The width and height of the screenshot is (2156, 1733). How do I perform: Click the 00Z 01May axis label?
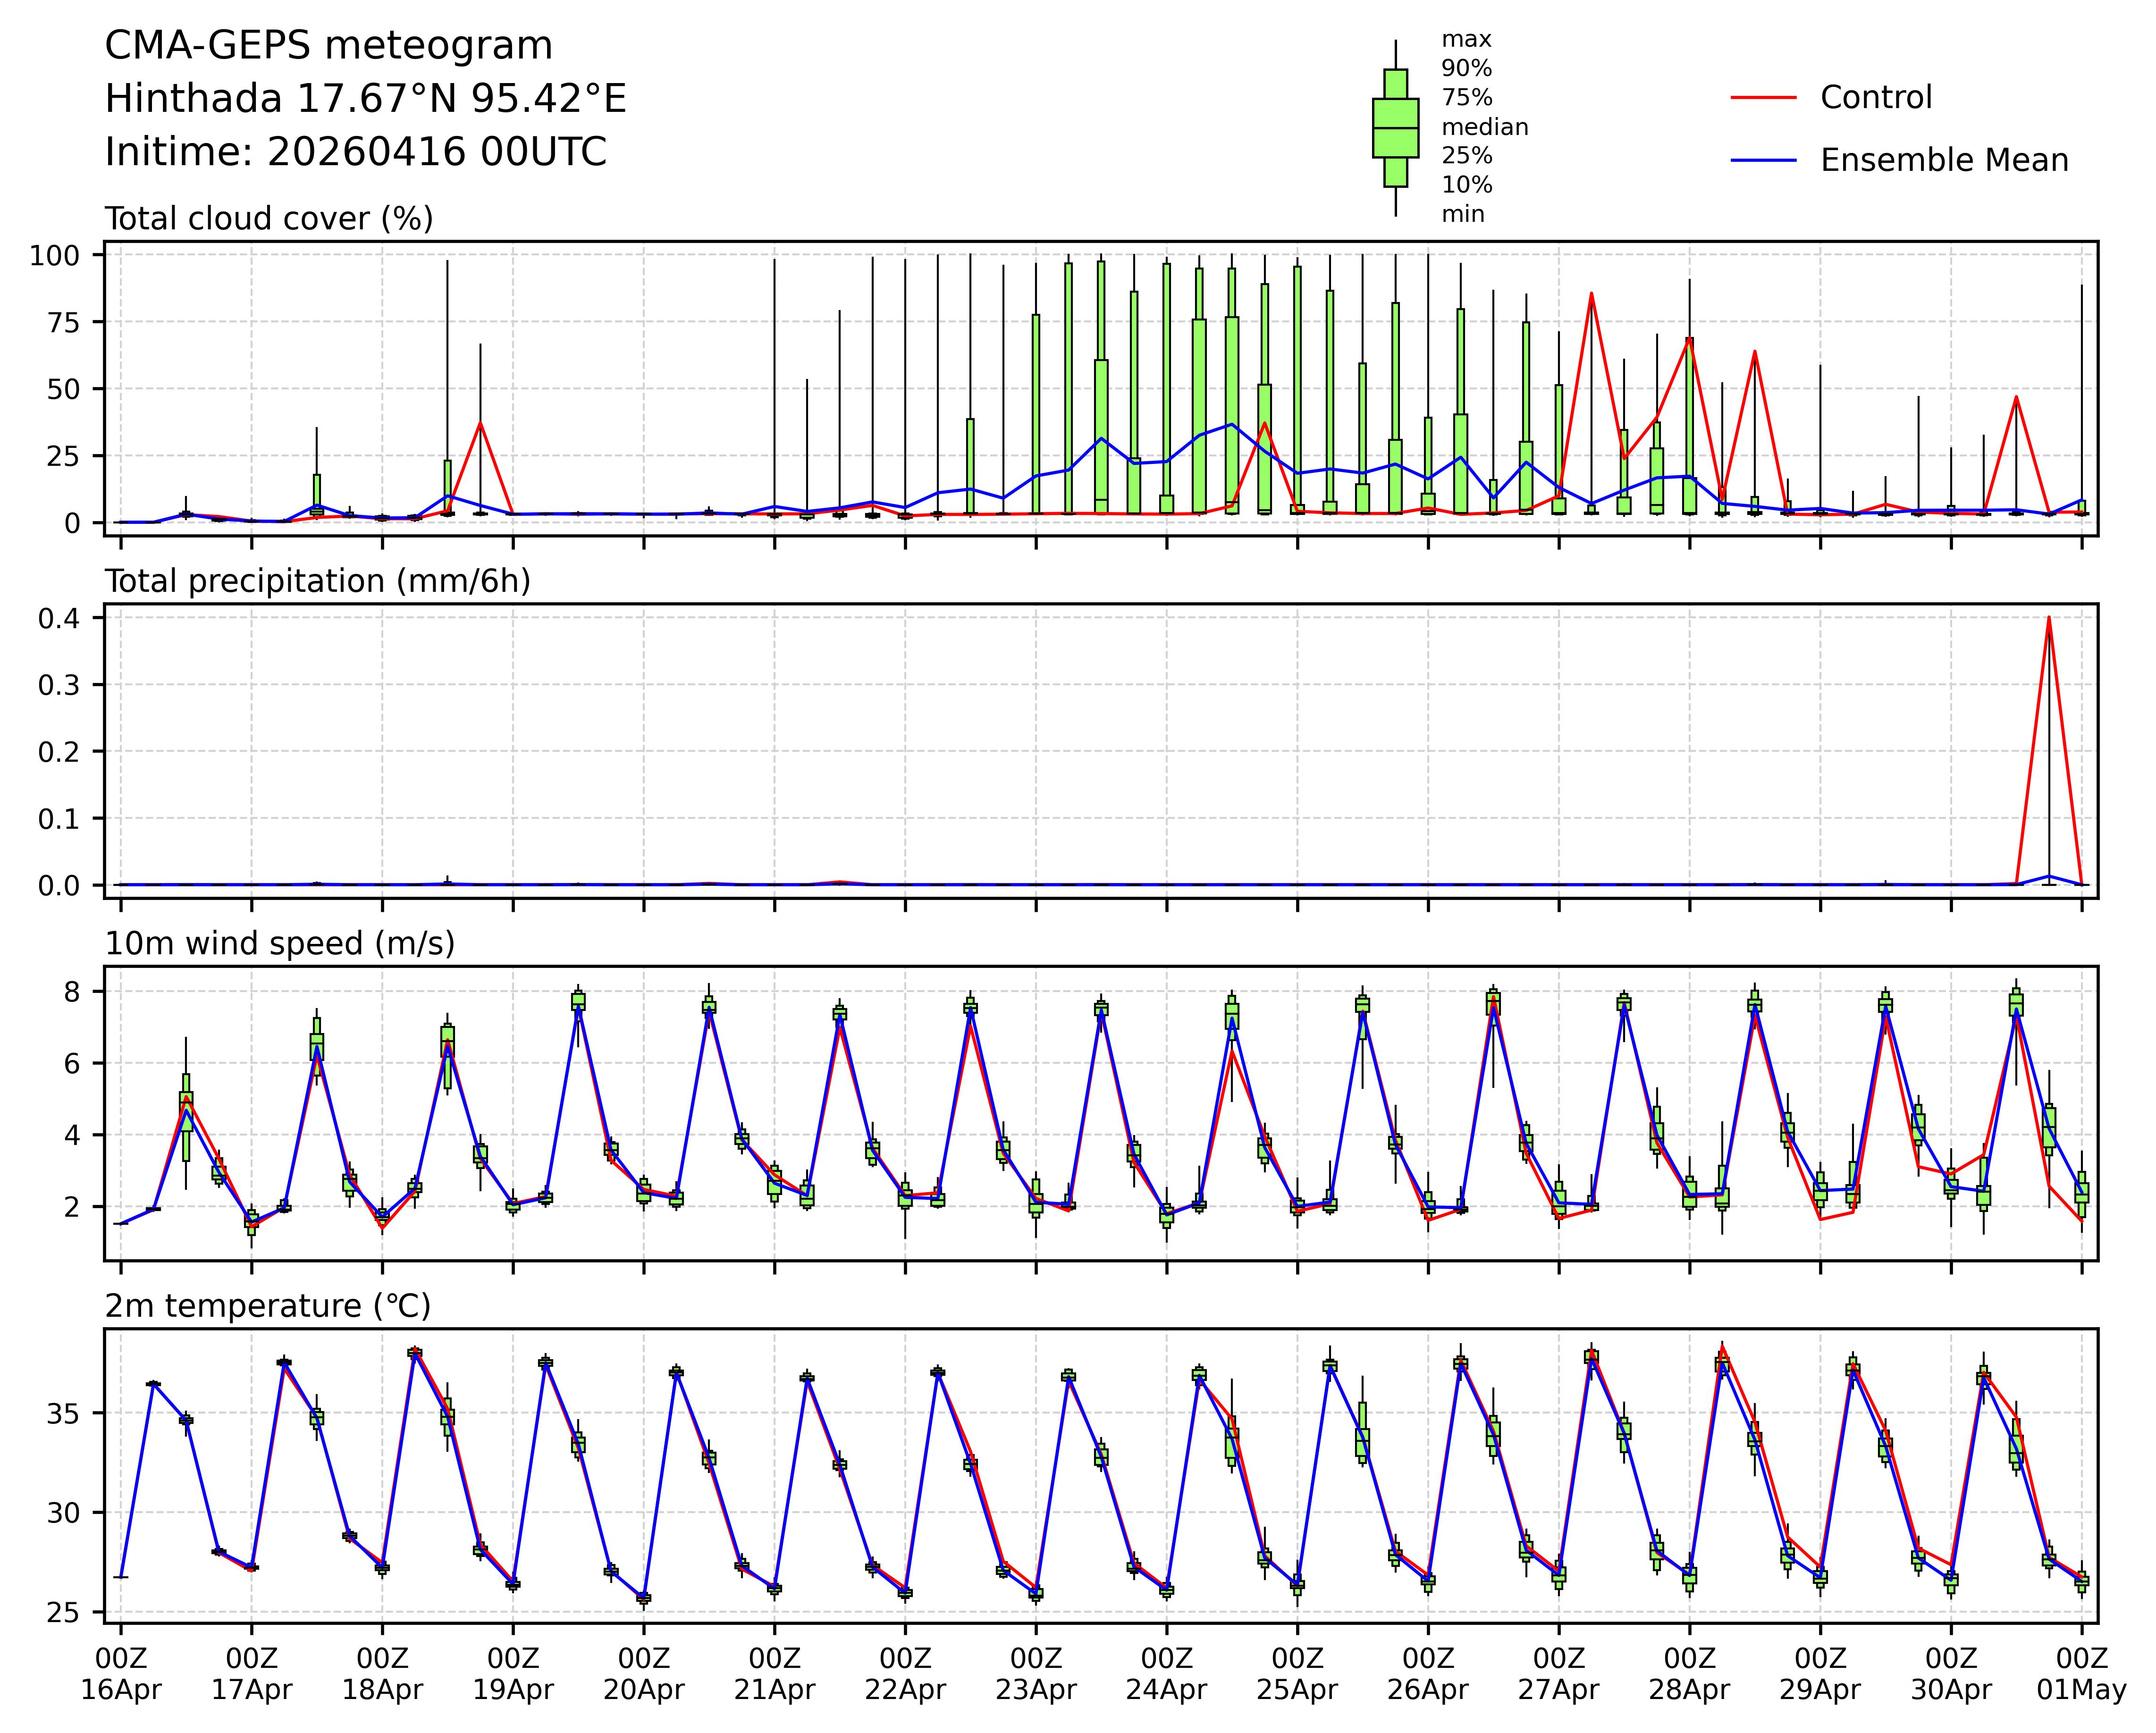[x=2081, y=1674]
